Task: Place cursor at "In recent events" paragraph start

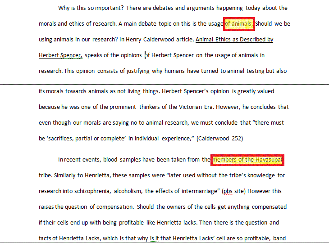Action: click(59, 160)
